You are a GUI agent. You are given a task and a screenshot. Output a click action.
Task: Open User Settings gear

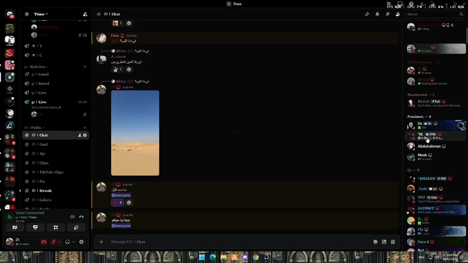click(x=82, y=242)
